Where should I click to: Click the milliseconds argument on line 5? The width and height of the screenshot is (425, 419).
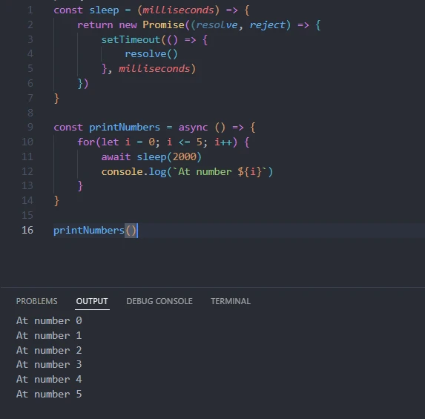154,68
